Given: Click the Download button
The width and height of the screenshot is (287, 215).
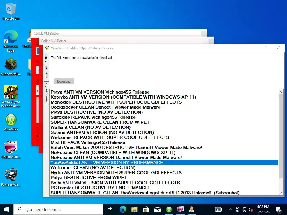Looking at the screenshot, I should pos(64,81).
